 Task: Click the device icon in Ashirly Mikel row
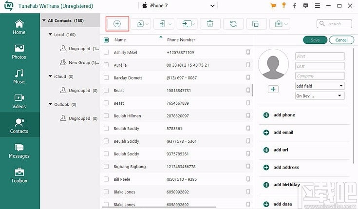[x=248, y=52]
